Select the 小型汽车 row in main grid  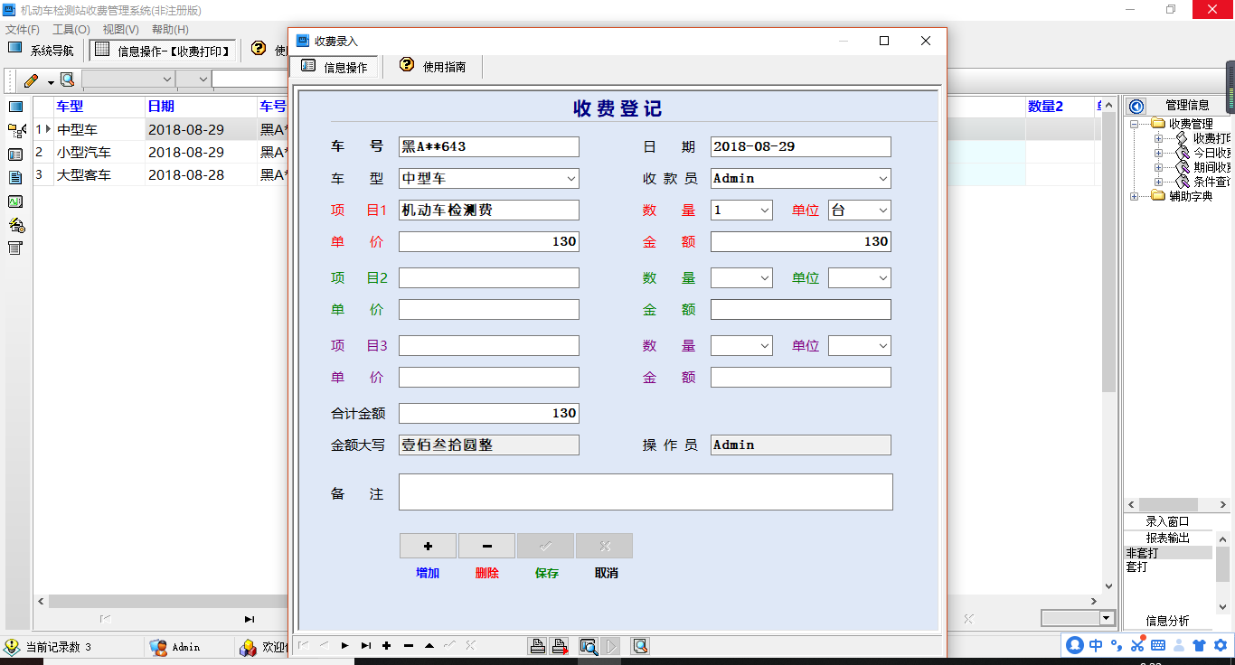coord(160,152)
